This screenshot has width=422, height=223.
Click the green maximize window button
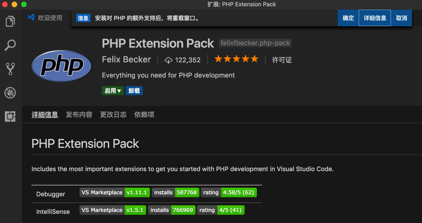click(x=24, y=4)
